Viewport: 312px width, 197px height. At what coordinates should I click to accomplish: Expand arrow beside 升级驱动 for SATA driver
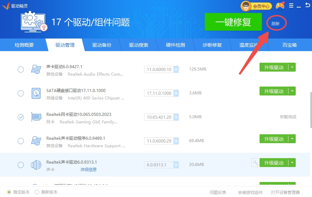292,91
